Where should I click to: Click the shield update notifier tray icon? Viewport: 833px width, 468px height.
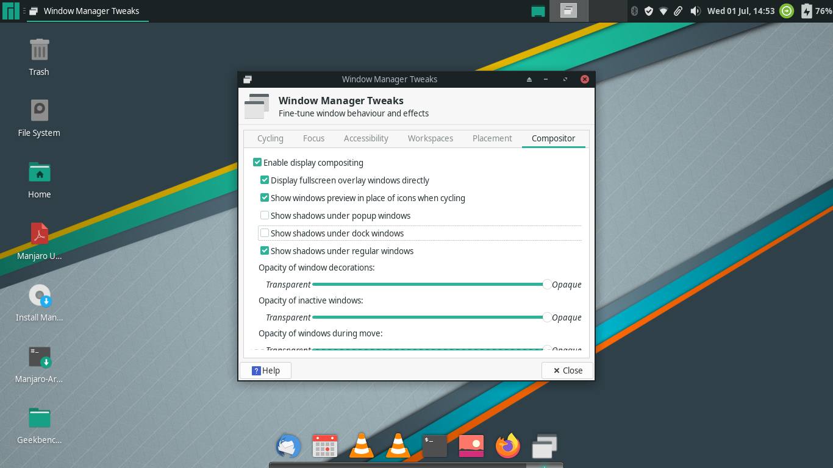649,11
